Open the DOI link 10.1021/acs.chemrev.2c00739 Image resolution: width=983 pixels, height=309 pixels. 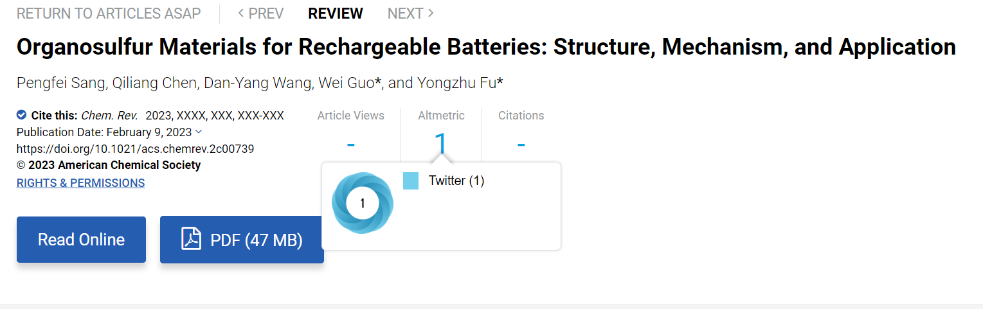click(x=135, y=149)
